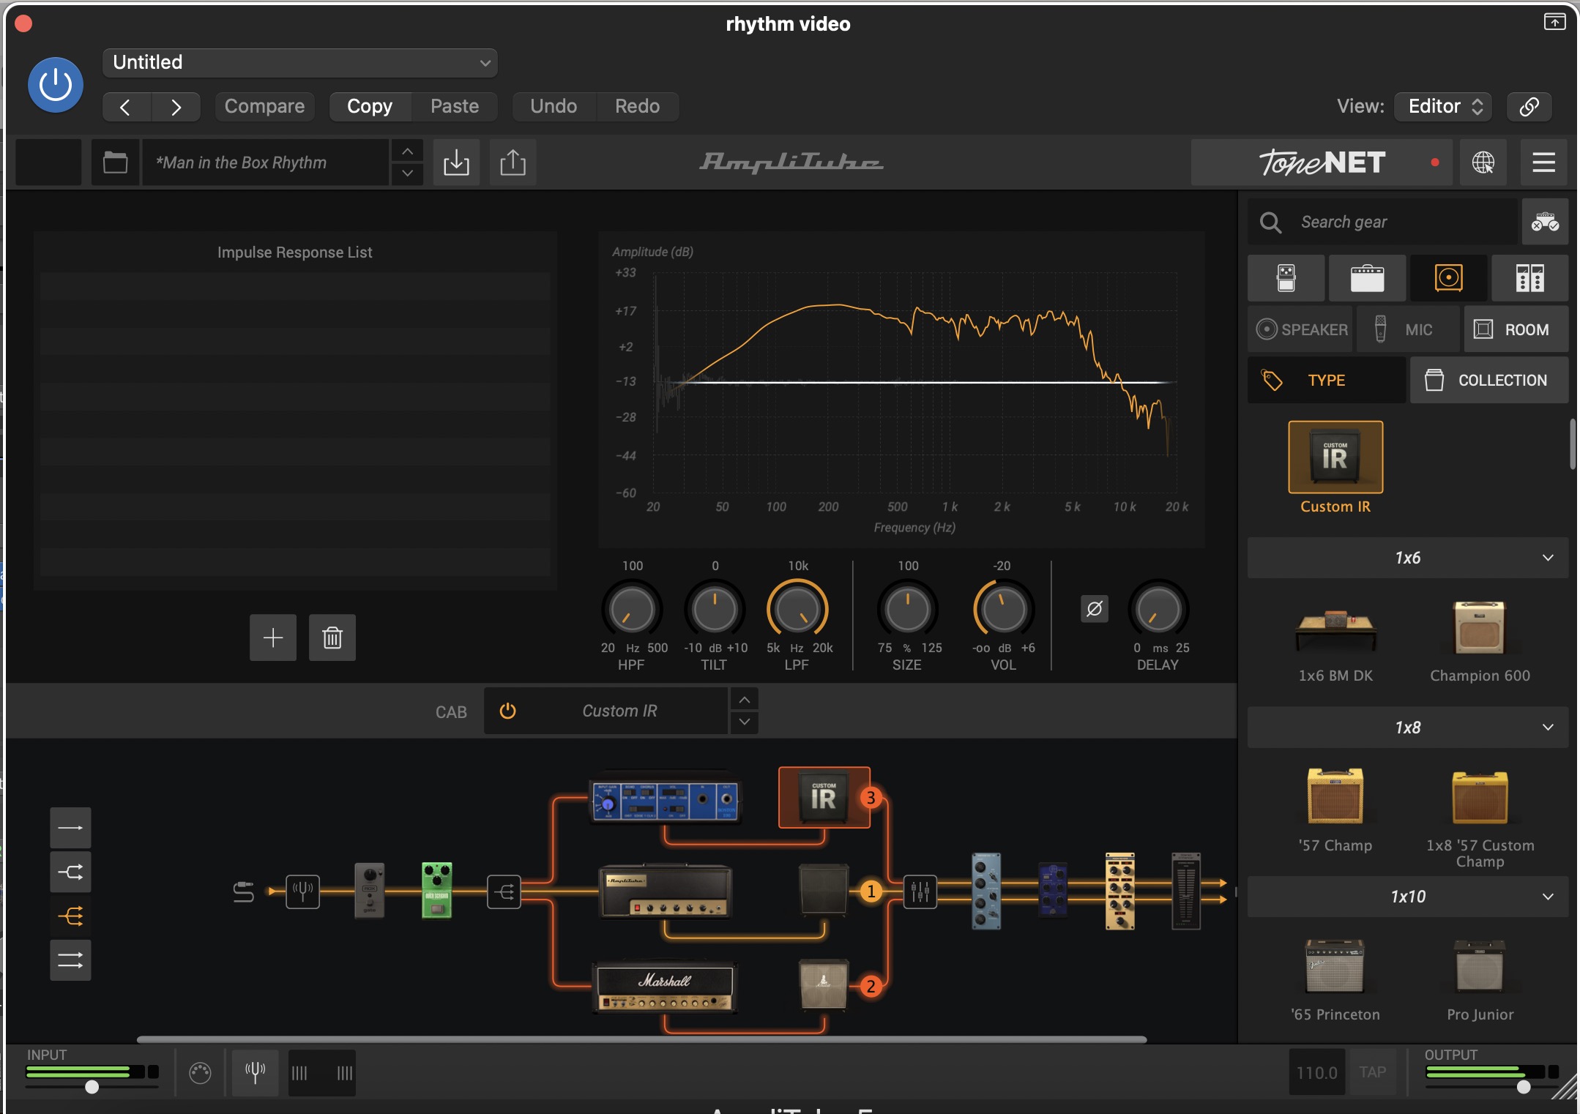Click the globe web icon
This screenshot has width=1580, height=1114.
(1483, 162)
